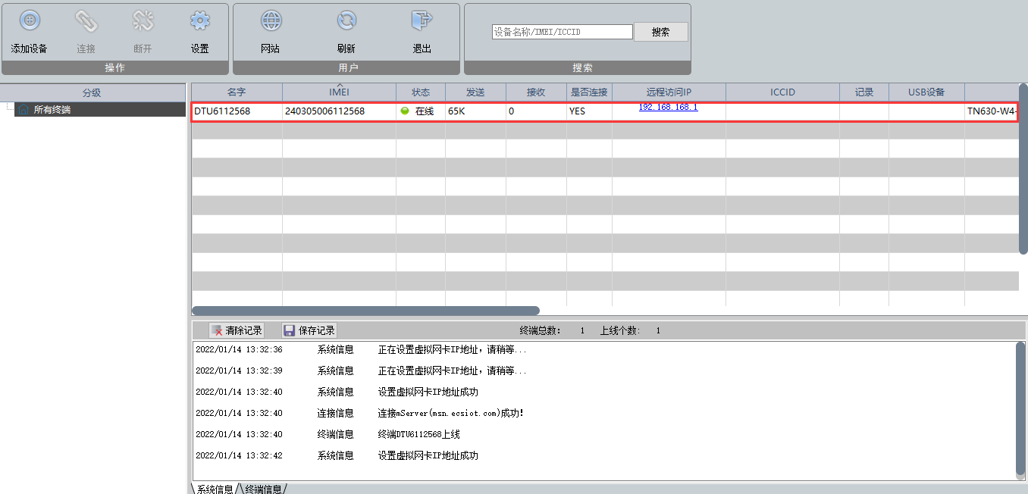Select All Terminals (所有终端) tree node
The width and height of the screenshot is (1028, 494).
52,110
